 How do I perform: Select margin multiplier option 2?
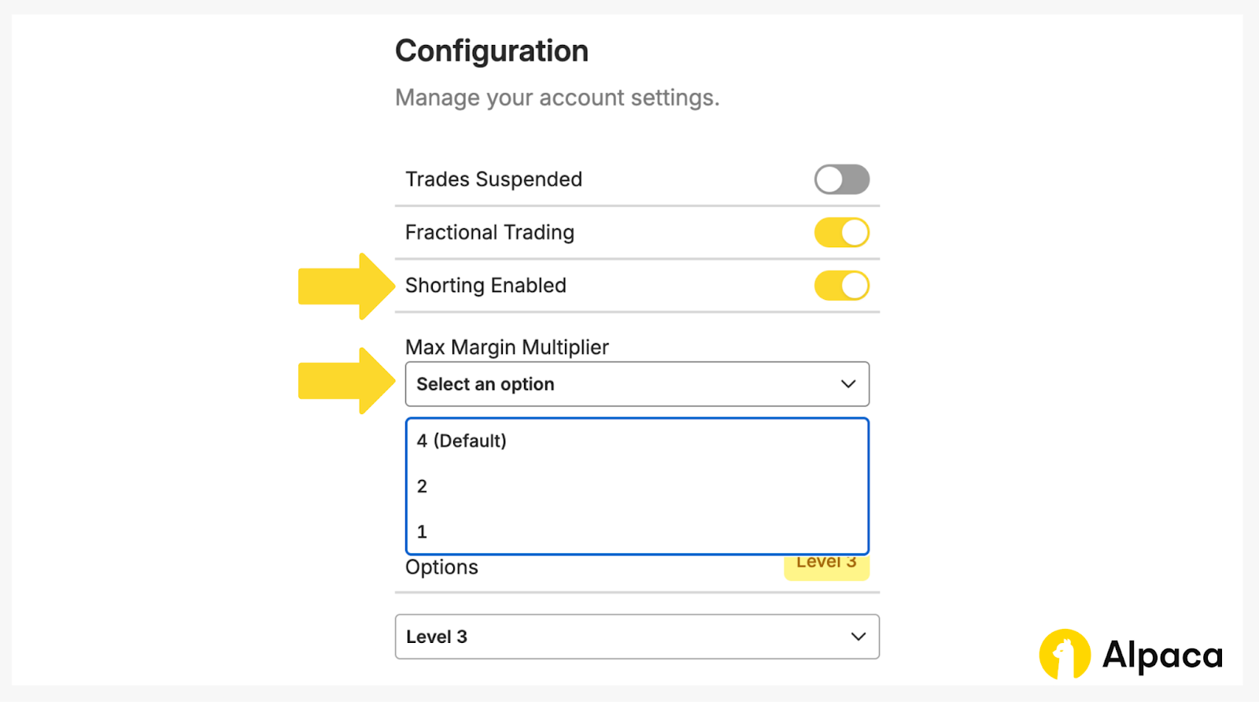(x=423, y=486)
